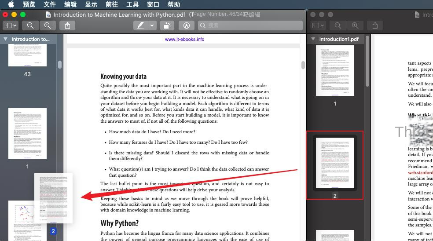Click the 搜索 search field
The width and height of the screenshot is (433, 241).
click(x=251, y=26)
